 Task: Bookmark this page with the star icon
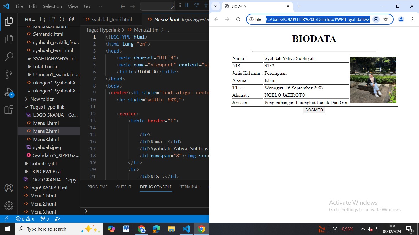click(386, 19)
